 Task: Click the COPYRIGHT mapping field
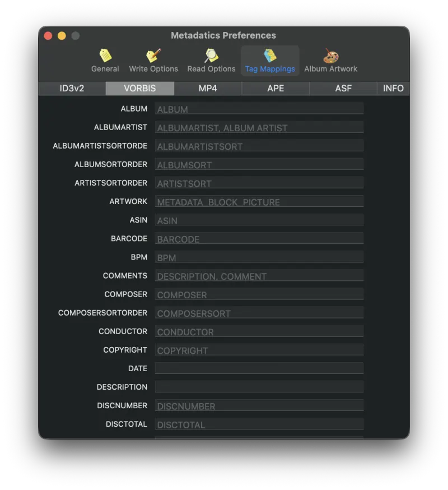click(x=259, y=350)
